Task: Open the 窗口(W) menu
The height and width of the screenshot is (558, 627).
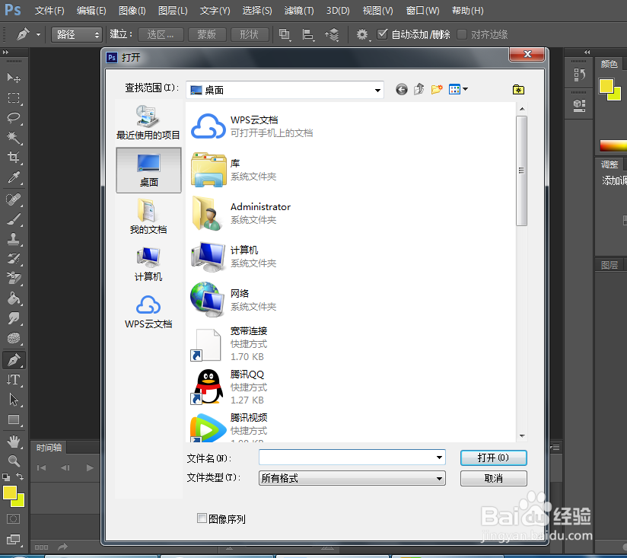Action: 422,11
